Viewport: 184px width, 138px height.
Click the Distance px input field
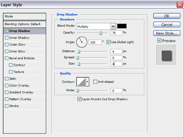[116, 52]
